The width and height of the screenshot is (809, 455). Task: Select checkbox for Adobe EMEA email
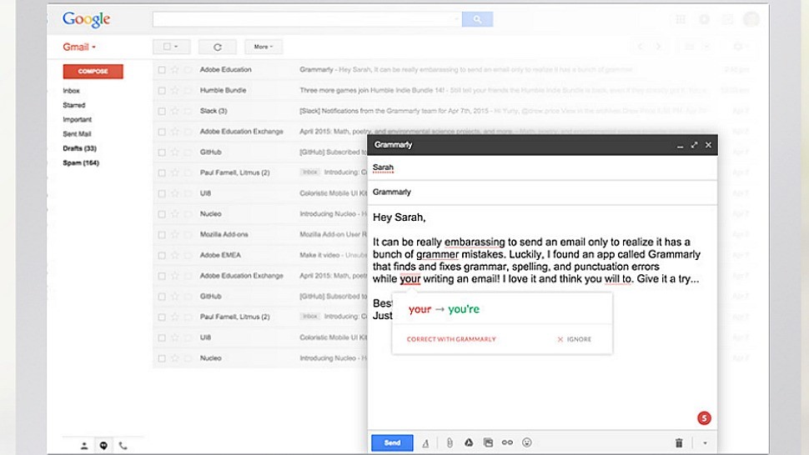[x=162, y=255]
